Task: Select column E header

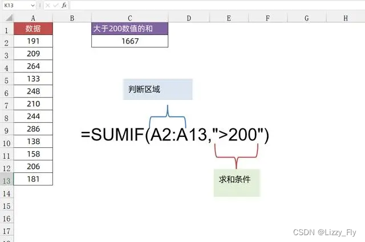Action: [x=229, y=18]
